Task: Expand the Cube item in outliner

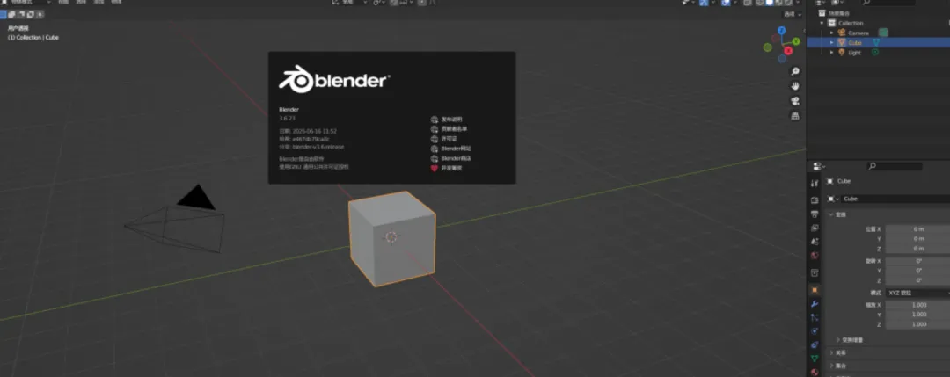Action: tap(832, 42)
